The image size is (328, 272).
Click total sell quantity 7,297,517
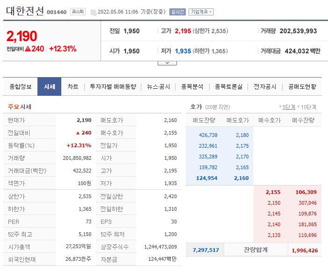(x=206, y=250)
